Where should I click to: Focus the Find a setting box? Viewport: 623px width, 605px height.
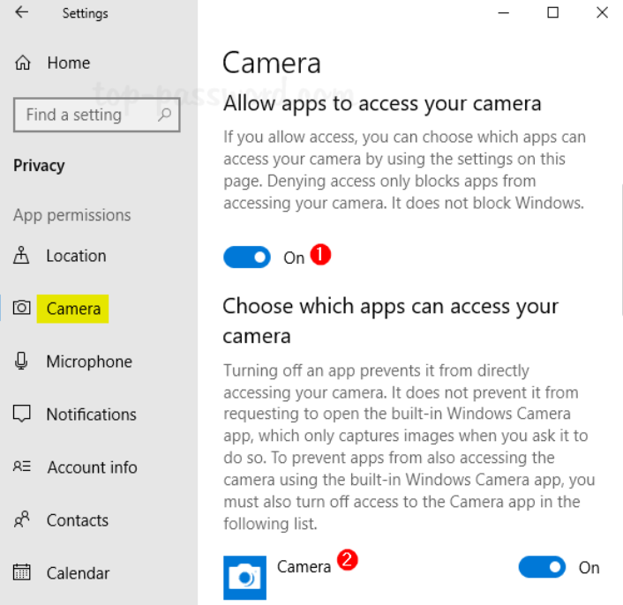click(x=96, y=115)
